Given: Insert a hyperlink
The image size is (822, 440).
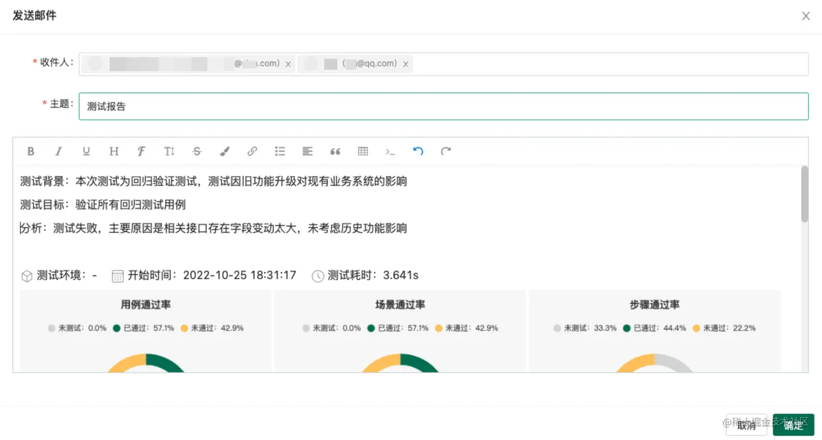Looking at the screenshot, I should [x=252, y=152].
